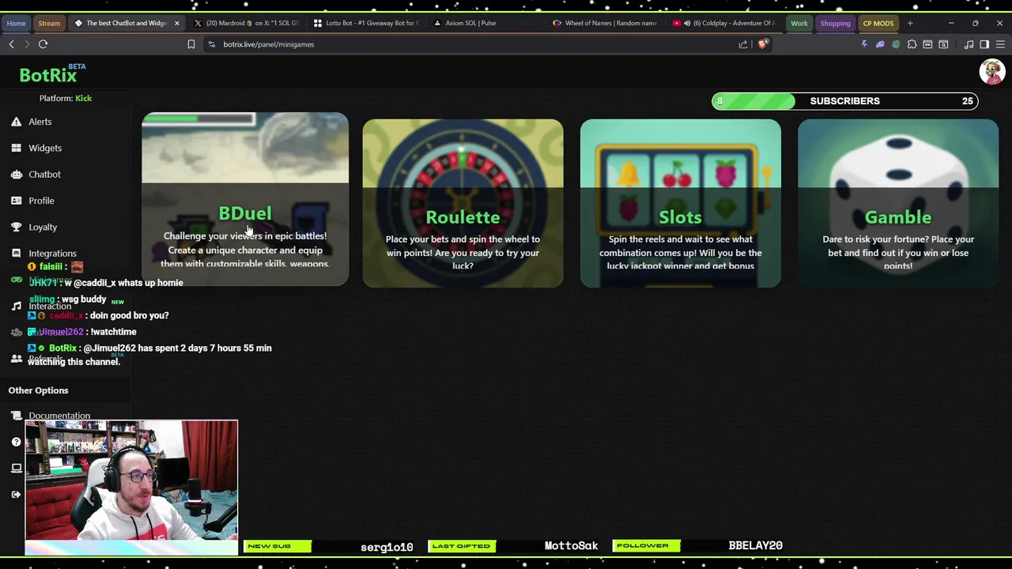1012x569 pixels.
Task: Open the Loyalty trophy icon in sidebar
Action: 16,227
